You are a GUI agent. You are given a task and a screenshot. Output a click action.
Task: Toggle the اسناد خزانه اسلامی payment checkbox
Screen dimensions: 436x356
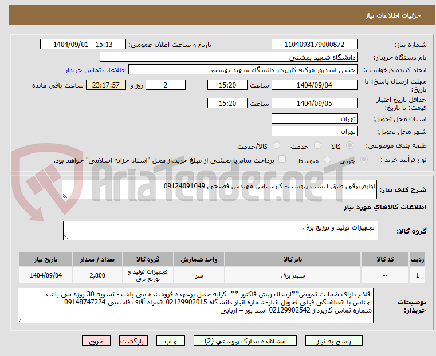(x=282, y=159)
